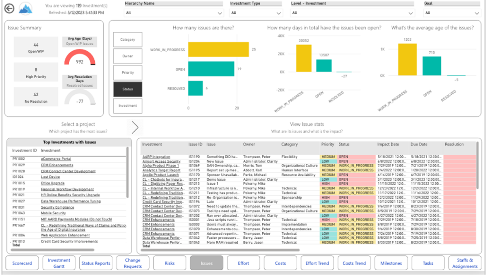Enable the Priority slicer filter
The image size is (488, 275).
128,72
